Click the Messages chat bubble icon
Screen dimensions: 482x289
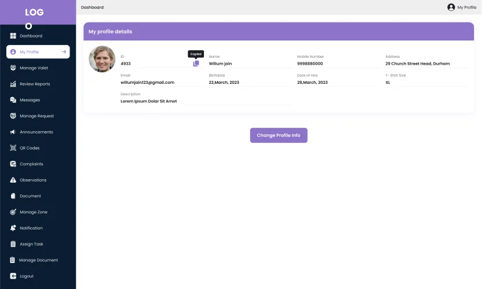(x=13, y=100)
